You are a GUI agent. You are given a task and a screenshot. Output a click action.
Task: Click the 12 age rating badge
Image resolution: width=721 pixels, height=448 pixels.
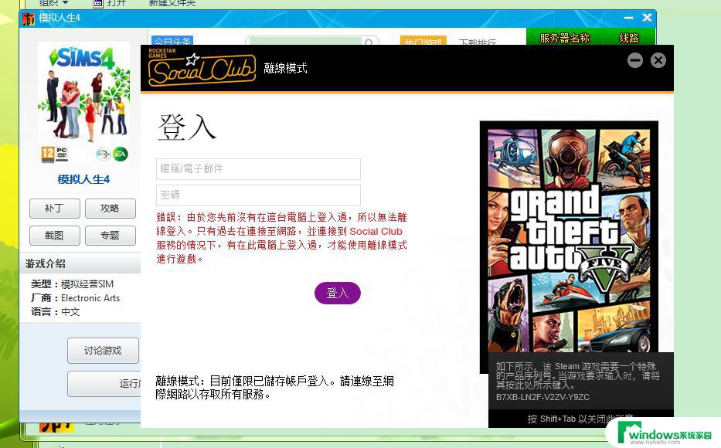[x=48, y=154]
